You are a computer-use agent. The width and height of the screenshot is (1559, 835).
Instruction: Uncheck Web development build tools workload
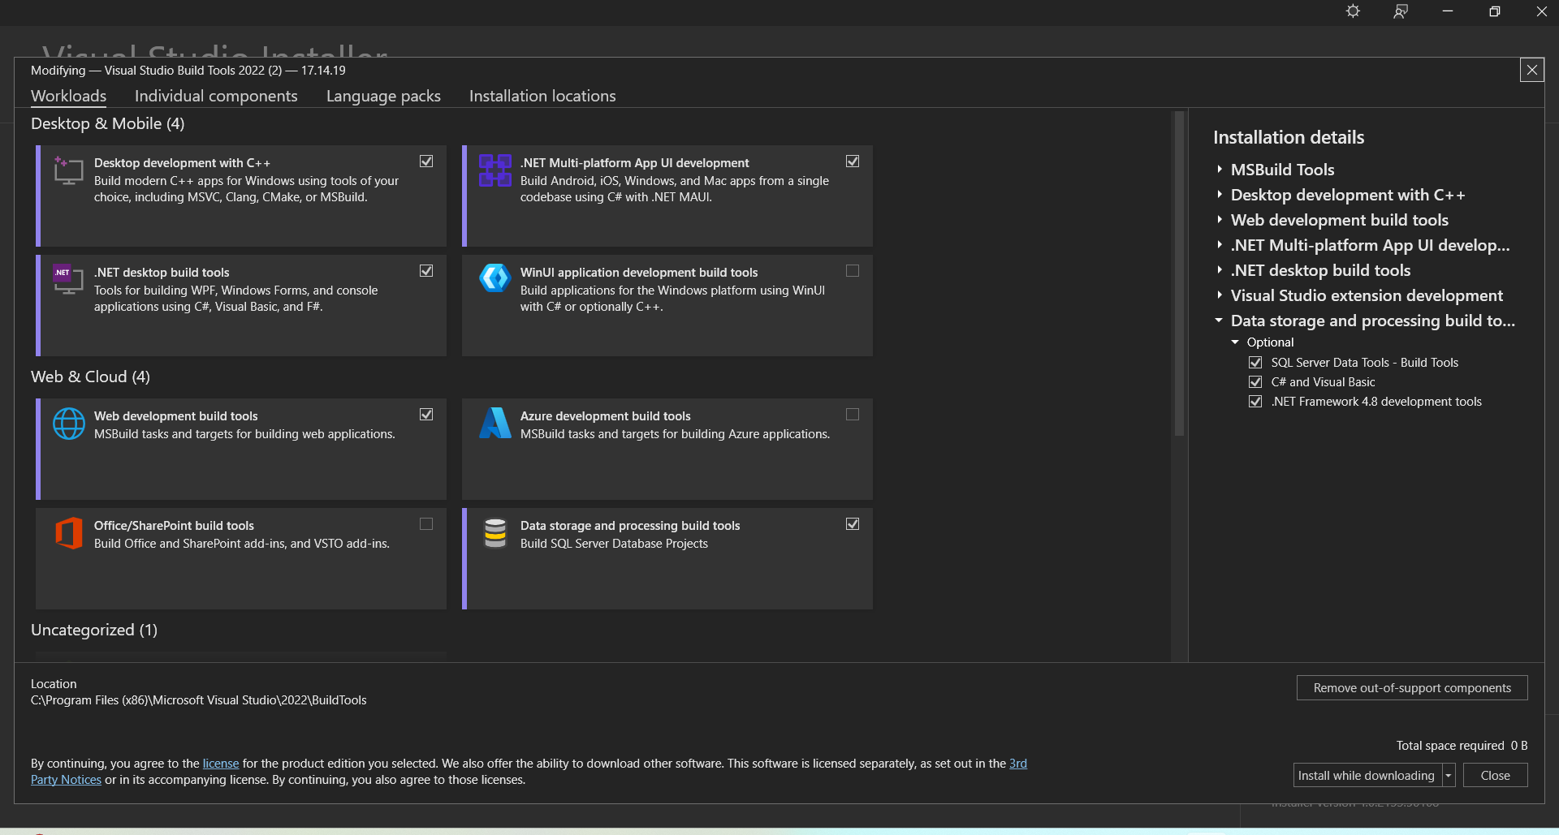[x=426, y=415]
